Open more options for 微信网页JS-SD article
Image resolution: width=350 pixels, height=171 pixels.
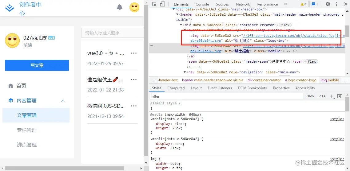(x=134, y=106)
